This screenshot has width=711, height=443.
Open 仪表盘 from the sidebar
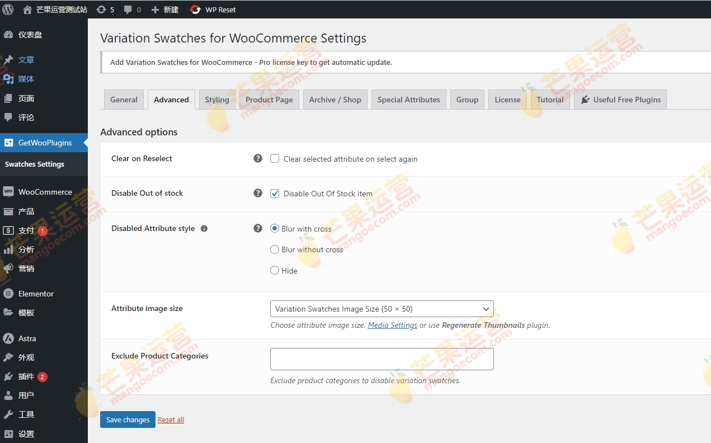point(30,34)
